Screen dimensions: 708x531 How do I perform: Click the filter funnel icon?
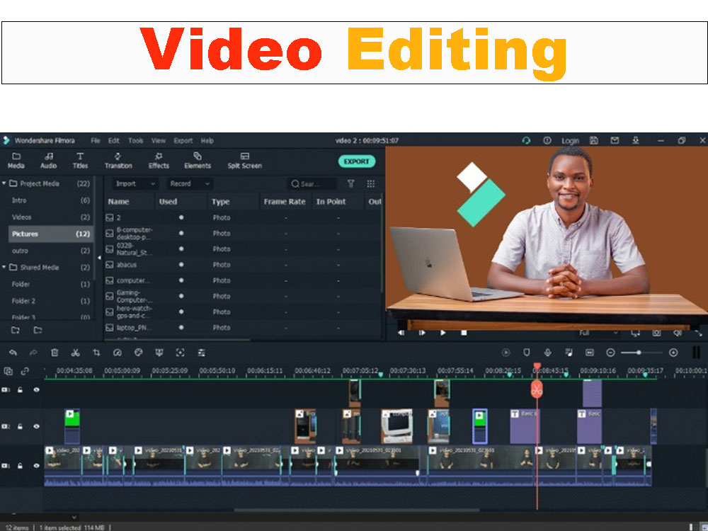[351, 183]
